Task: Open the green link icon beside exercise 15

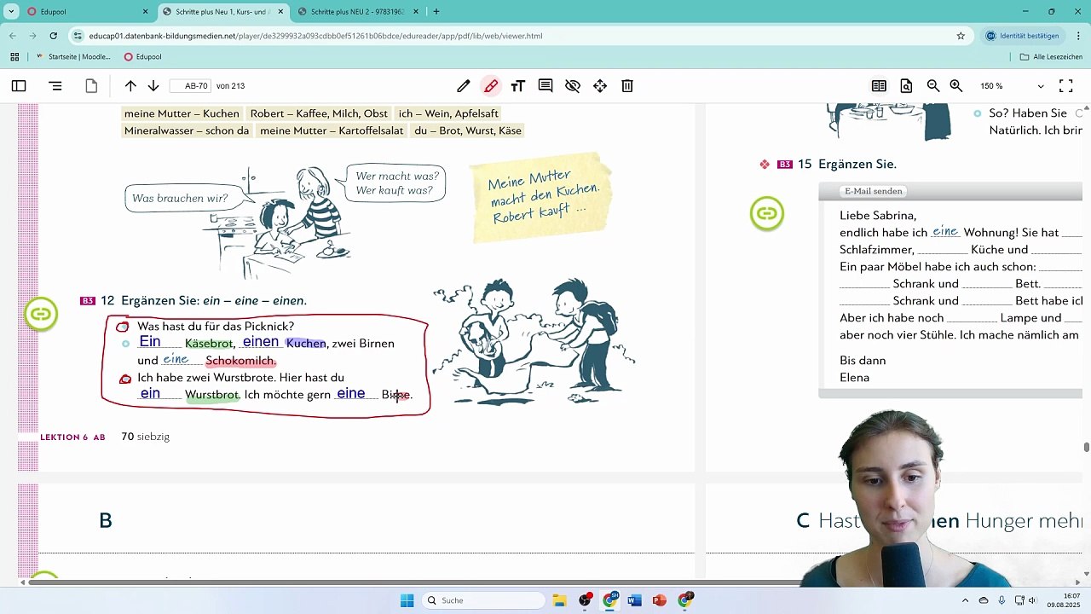Action: tap(767, 213)
